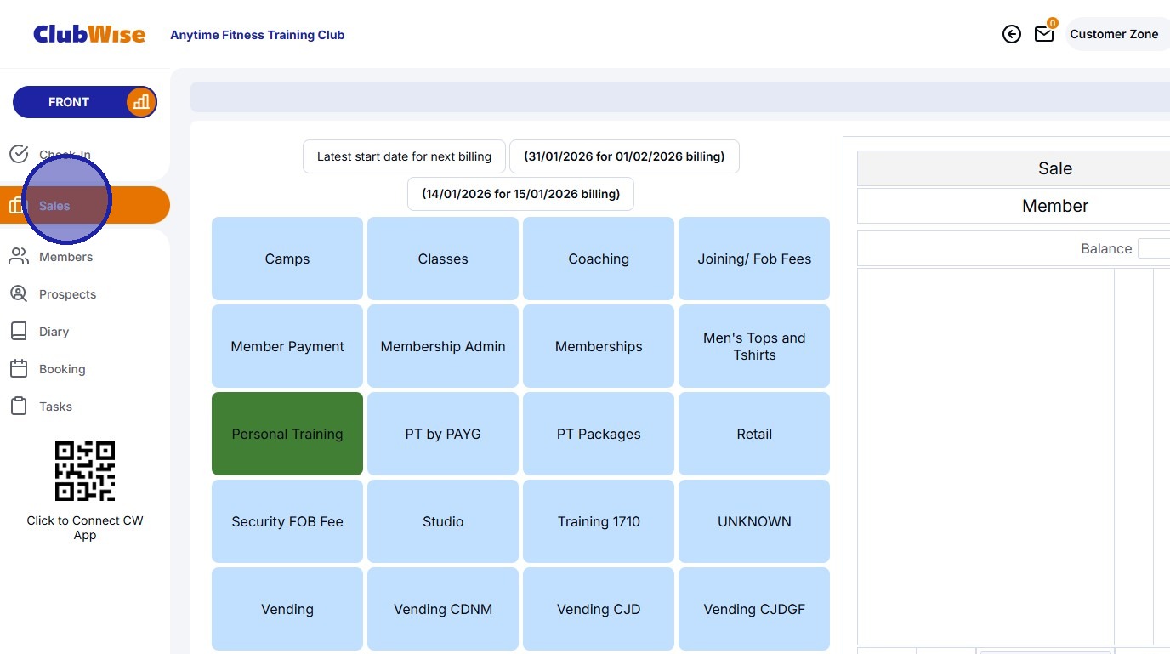Click Anytime Fitness Training Club title
Image resolution: width=1170 pixels, height=654 pixels.
pos(258,35)
